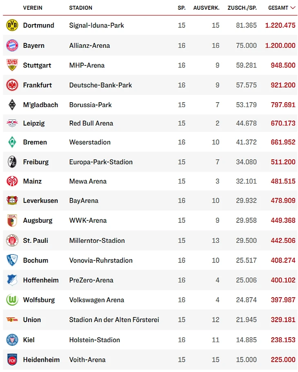This screenshot has width=298, height=372.
Task: Click Union's Stadion An der Alten Försterei
Action: point(114,320)
